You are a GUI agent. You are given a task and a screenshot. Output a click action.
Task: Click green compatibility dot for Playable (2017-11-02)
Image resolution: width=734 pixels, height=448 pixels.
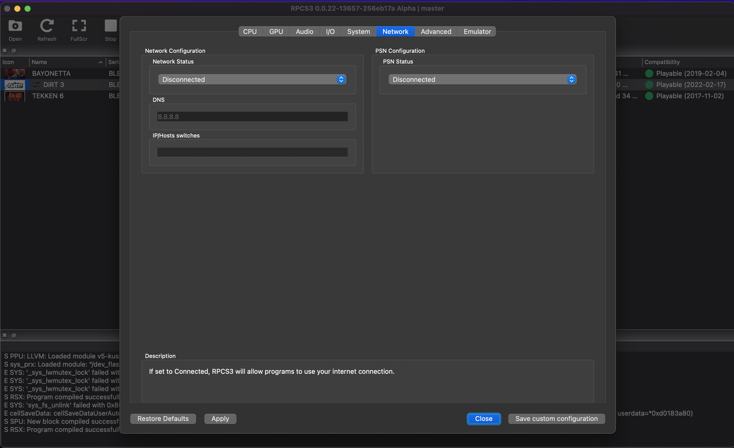(x=649, y=96)
